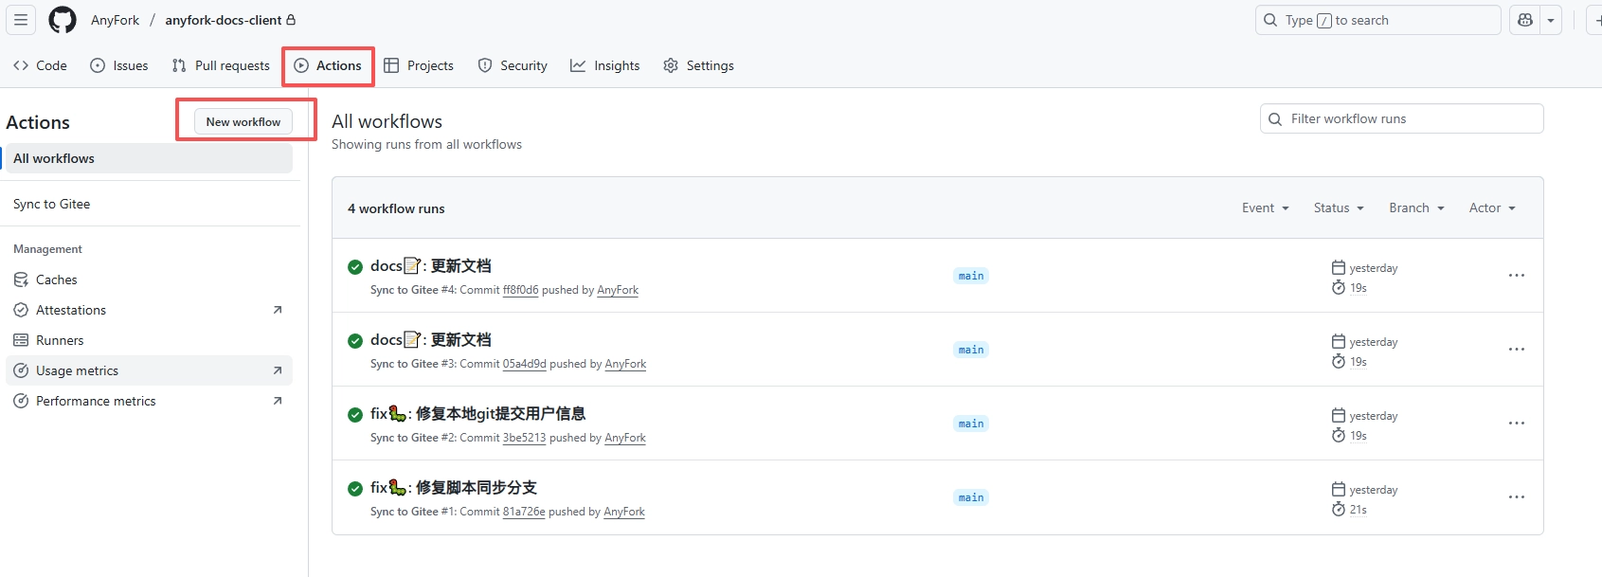The height and width of the screenshot is (577, 1602).
Task: Click the GitHub logo icon
Action: point(63,20)
